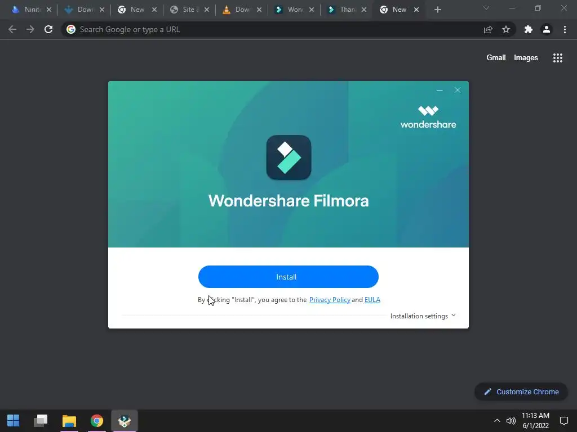Open Task View on the taskbar
Screen dimensions: 577x432
pyautogui.click(x=41, y=421)
